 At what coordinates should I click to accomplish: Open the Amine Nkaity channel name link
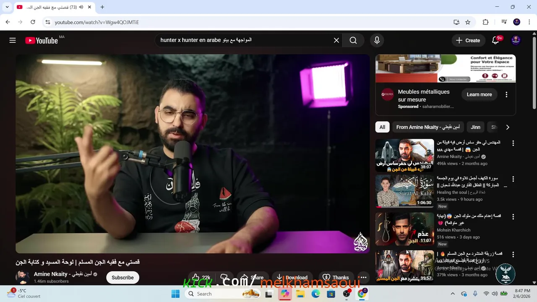point(63,274)
